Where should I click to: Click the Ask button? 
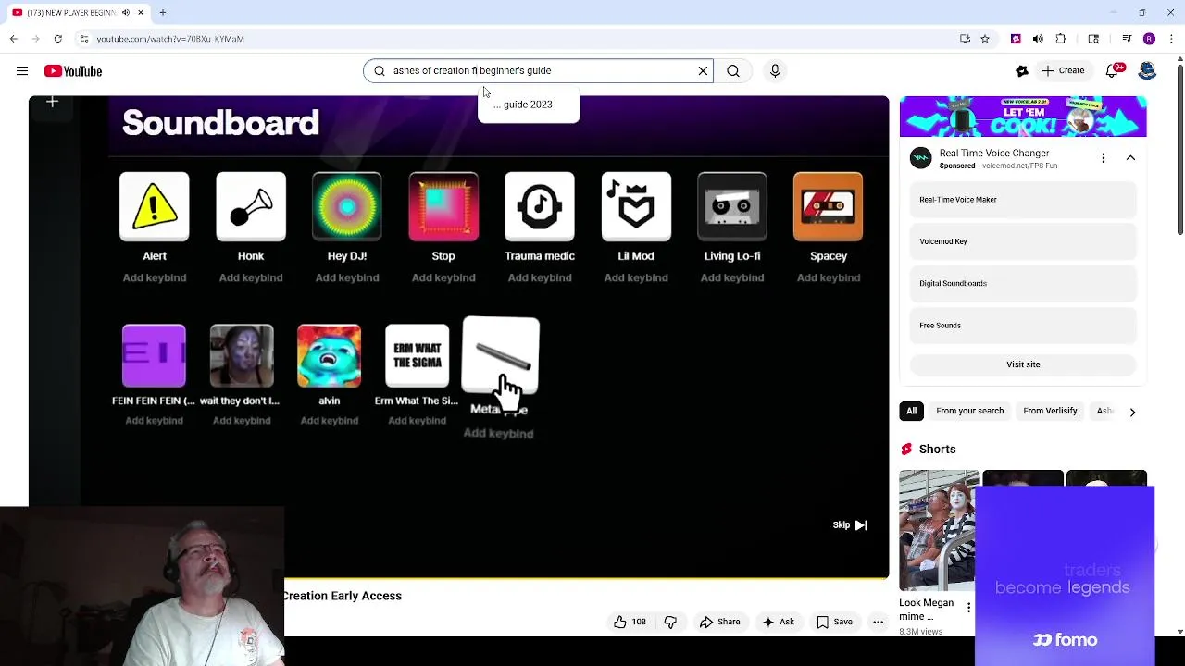click(778, 623)
